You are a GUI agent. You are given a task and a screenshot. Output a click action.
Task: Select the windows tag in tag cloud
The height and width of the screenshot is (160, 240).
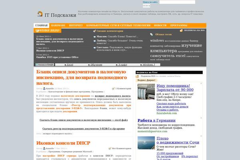(x=157, y=40)
